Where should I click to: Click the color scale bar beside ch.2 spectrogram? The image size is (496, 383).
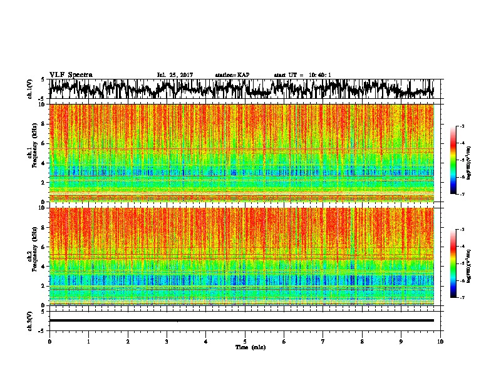coord(453,263)
